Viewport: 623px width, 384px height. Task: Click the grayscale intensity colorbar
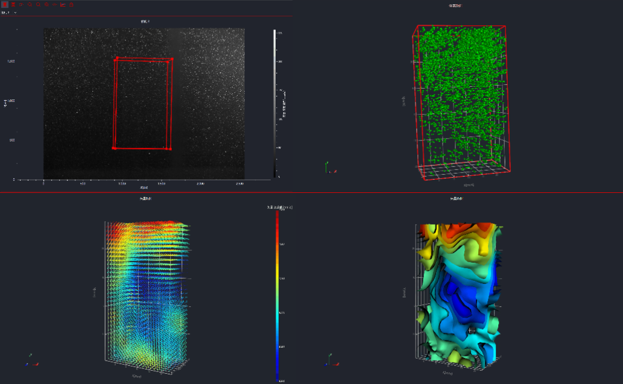[274, 102]
